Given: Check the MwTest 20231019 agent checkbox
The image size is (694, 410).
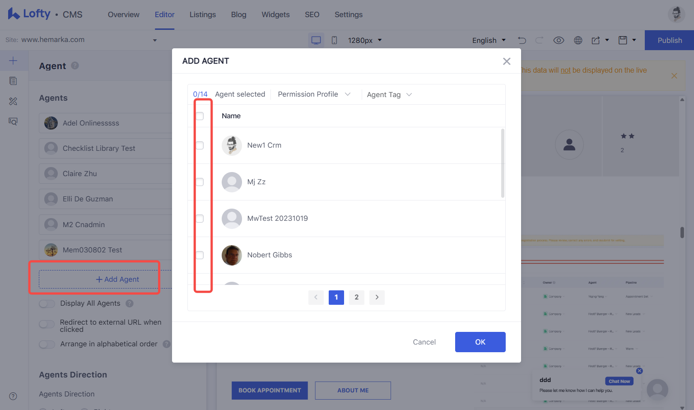Looking at the screenshot, I should click(x=200, y=219).
